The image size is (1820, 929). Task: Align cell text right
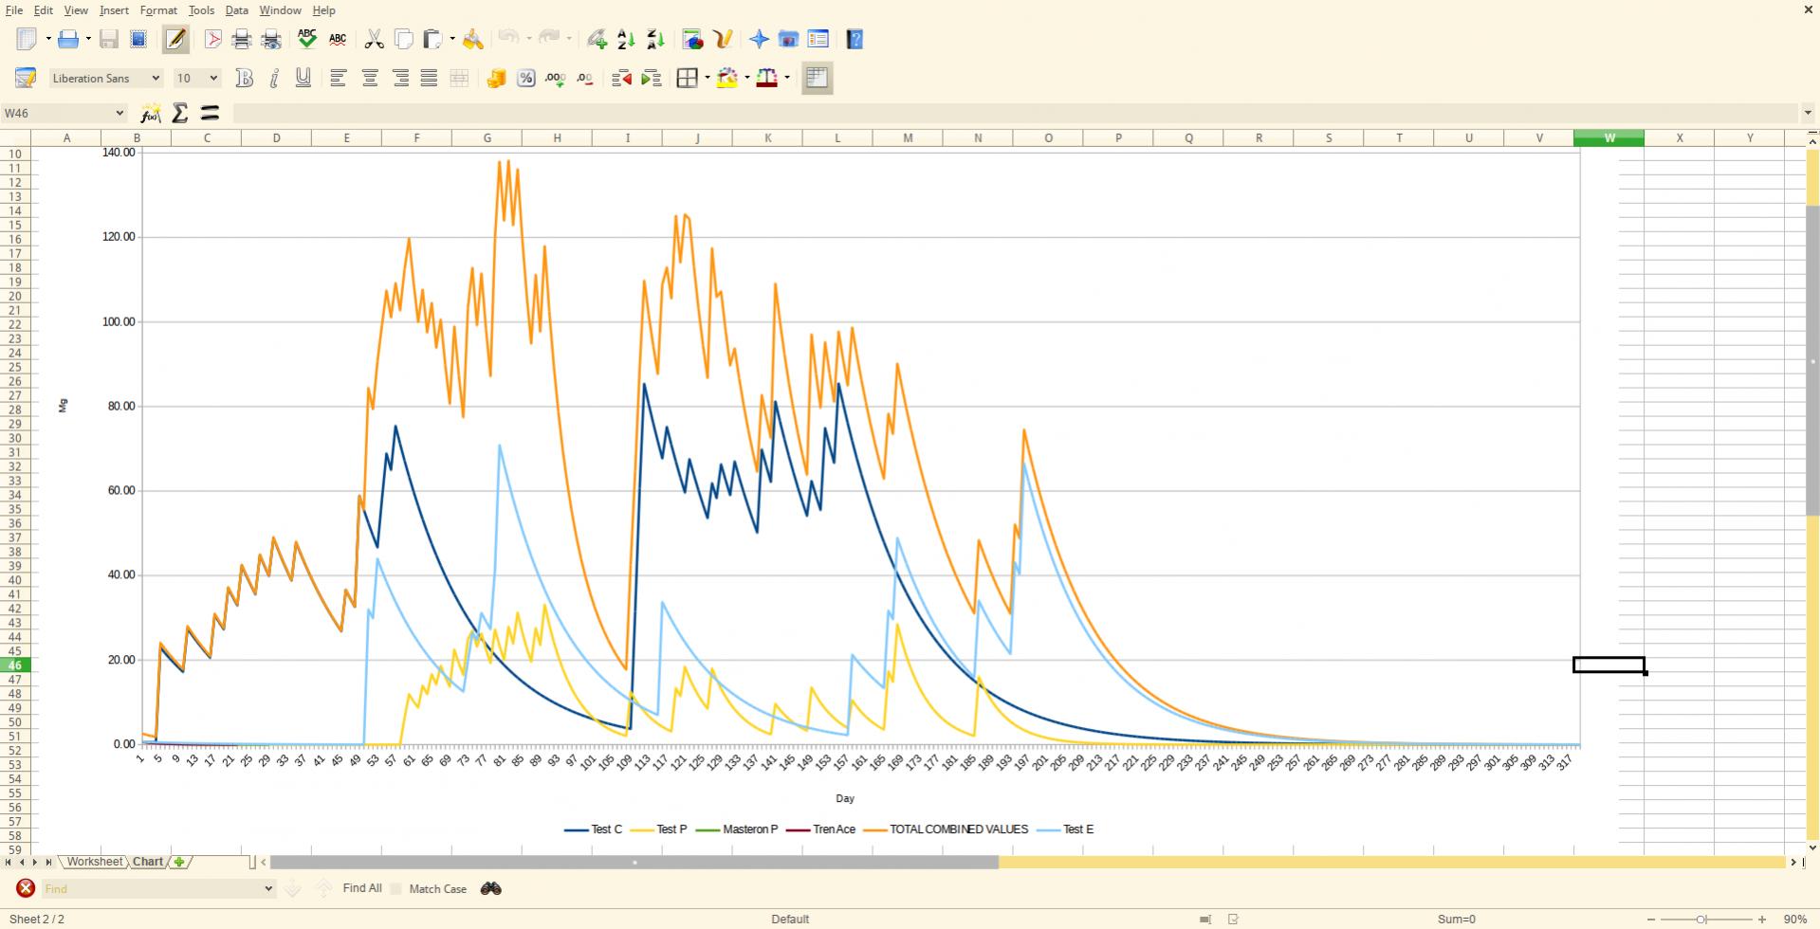coord(400,78)
